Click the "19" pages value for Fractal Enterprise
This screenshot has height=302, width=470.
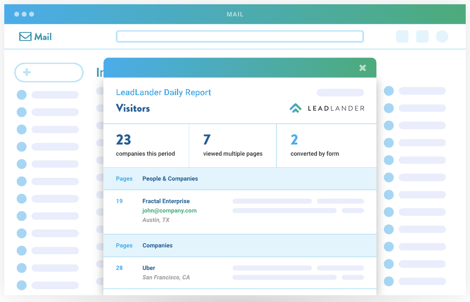119,201
